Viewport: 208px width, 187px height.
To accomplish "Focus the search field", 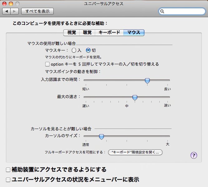I will click(x=182, y=11).
